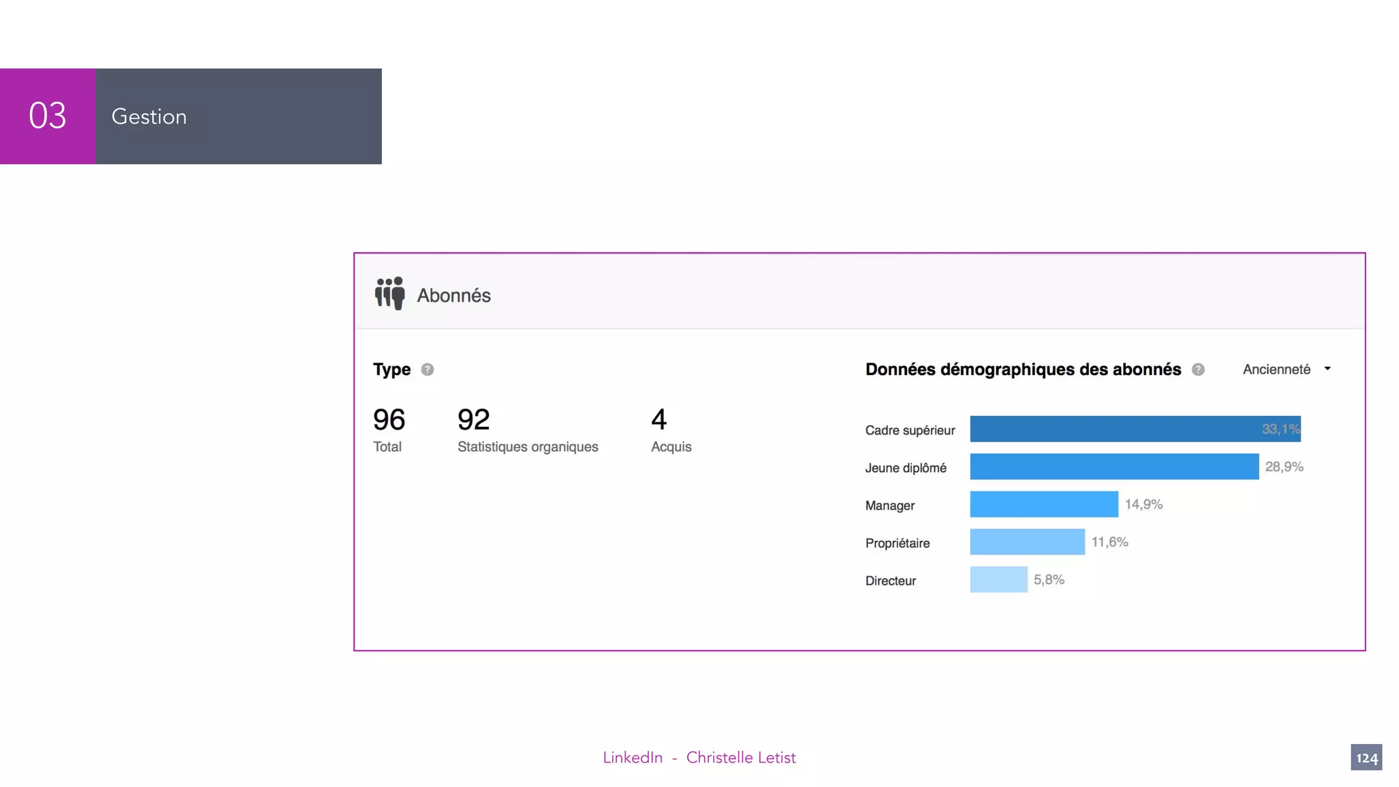The height and width of the screenshot is (787, 1399).
Task: Select the Manager bar in chart
Action: 1044,504
